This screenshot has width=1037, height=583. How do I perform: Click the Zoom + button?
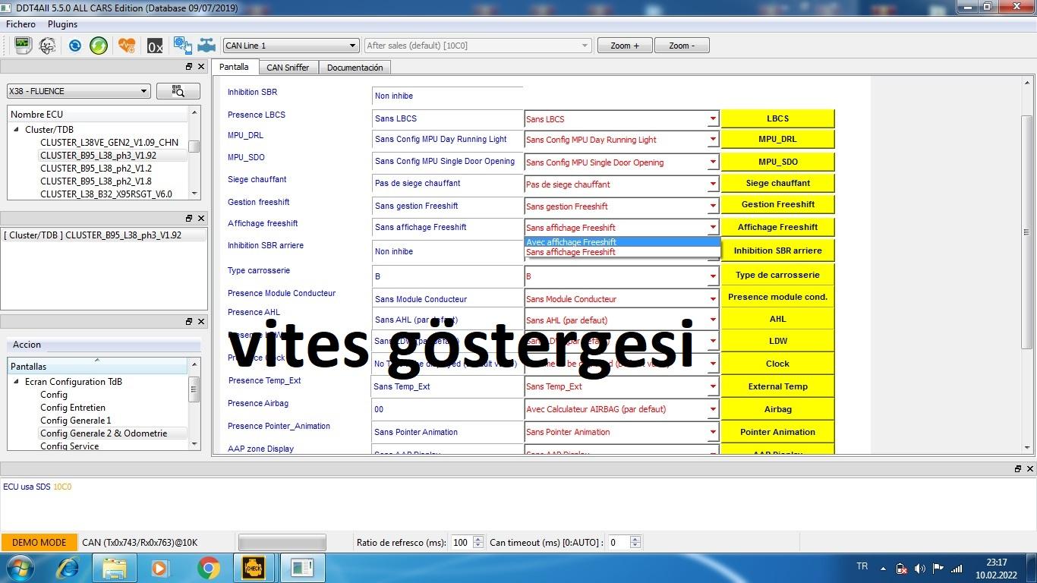click(x=624, y=46)
